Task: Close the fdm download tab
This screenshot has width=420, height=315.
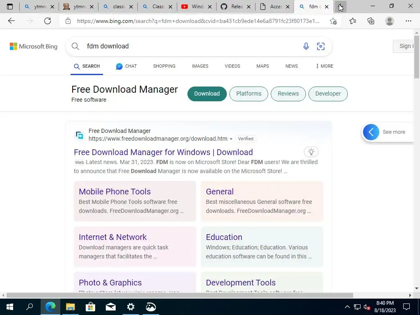Action: [326, 7]
